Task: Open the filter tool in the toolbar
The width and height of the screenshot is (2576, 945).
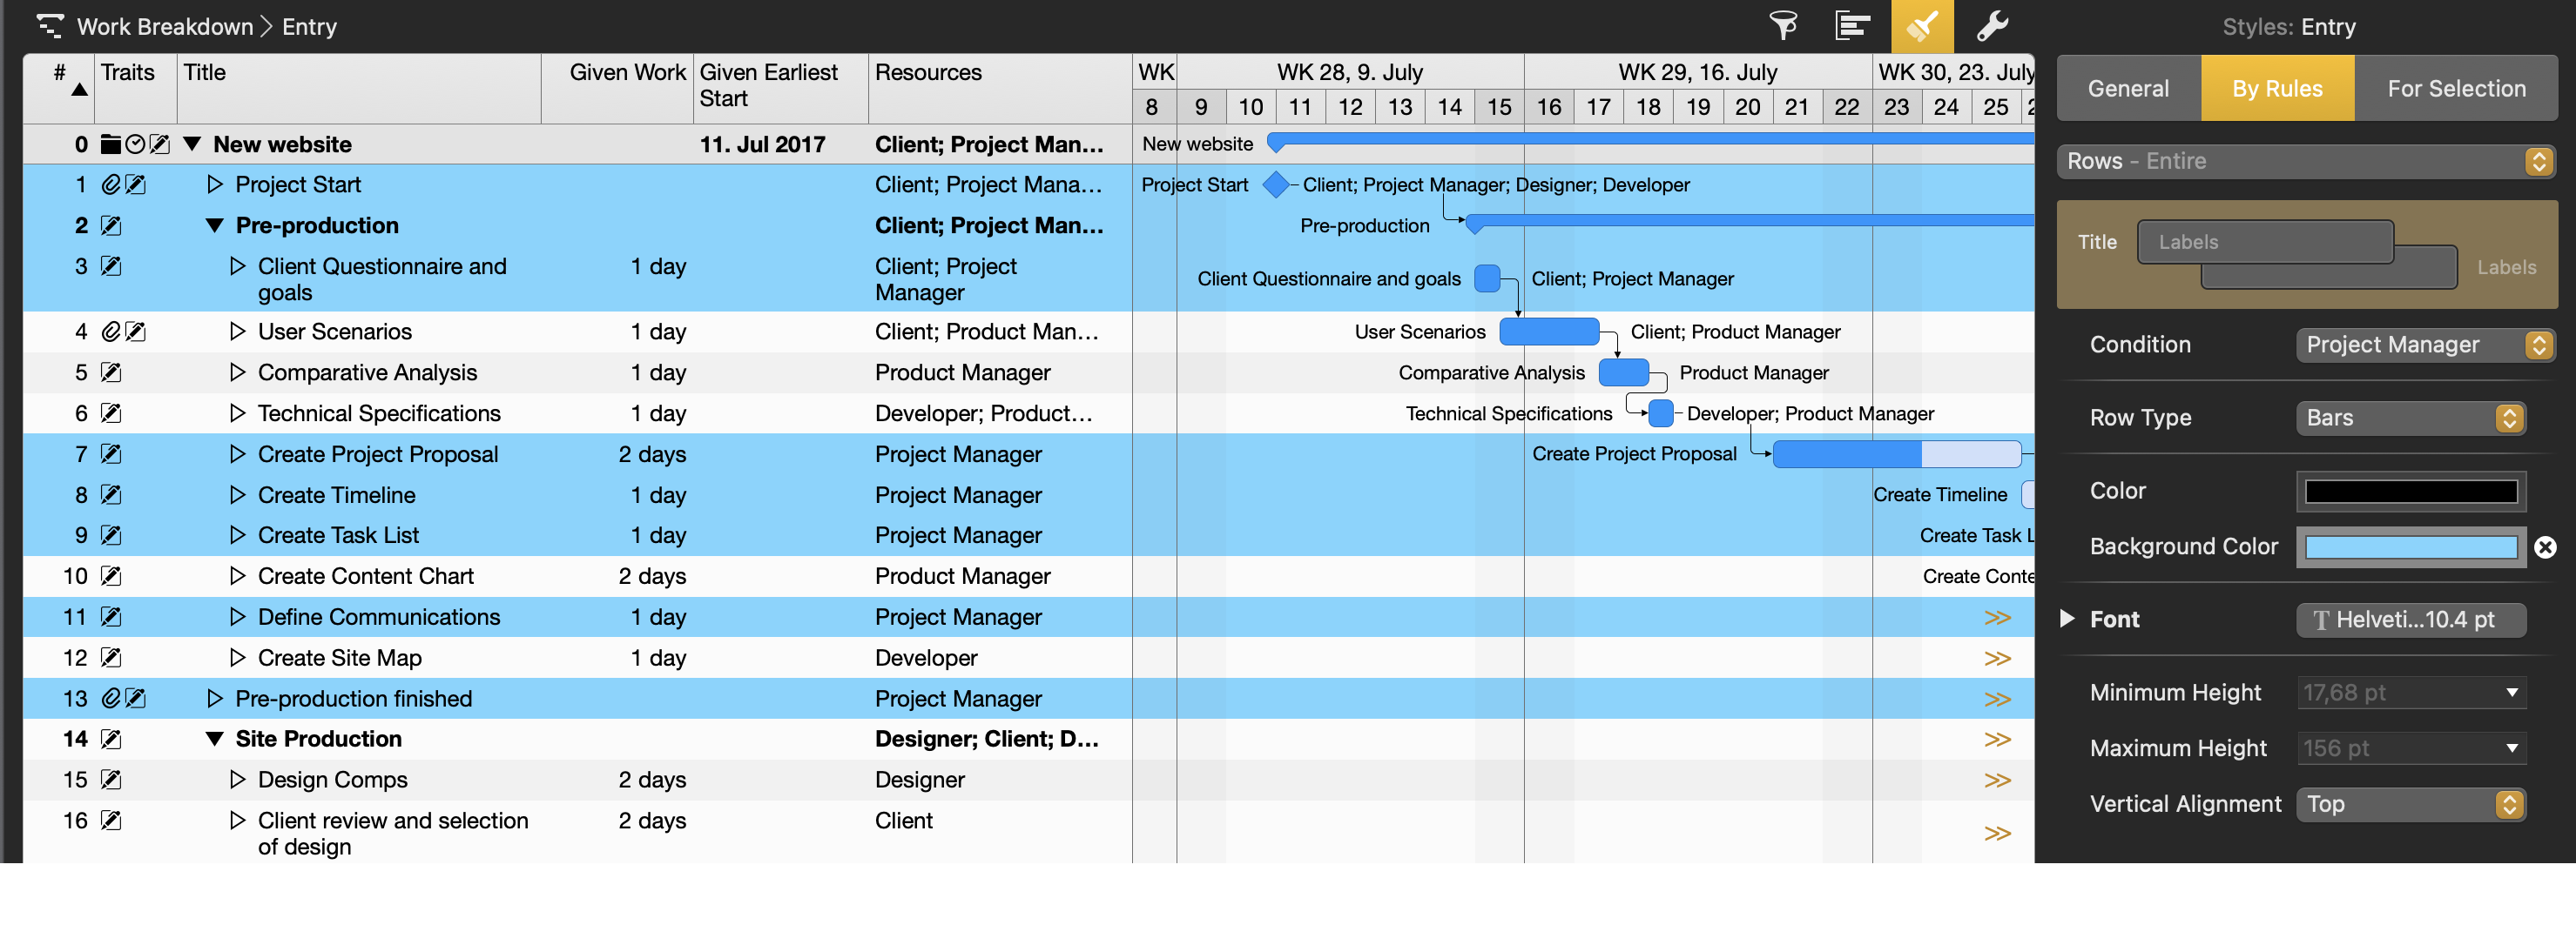Action: tap(1785, 26)
